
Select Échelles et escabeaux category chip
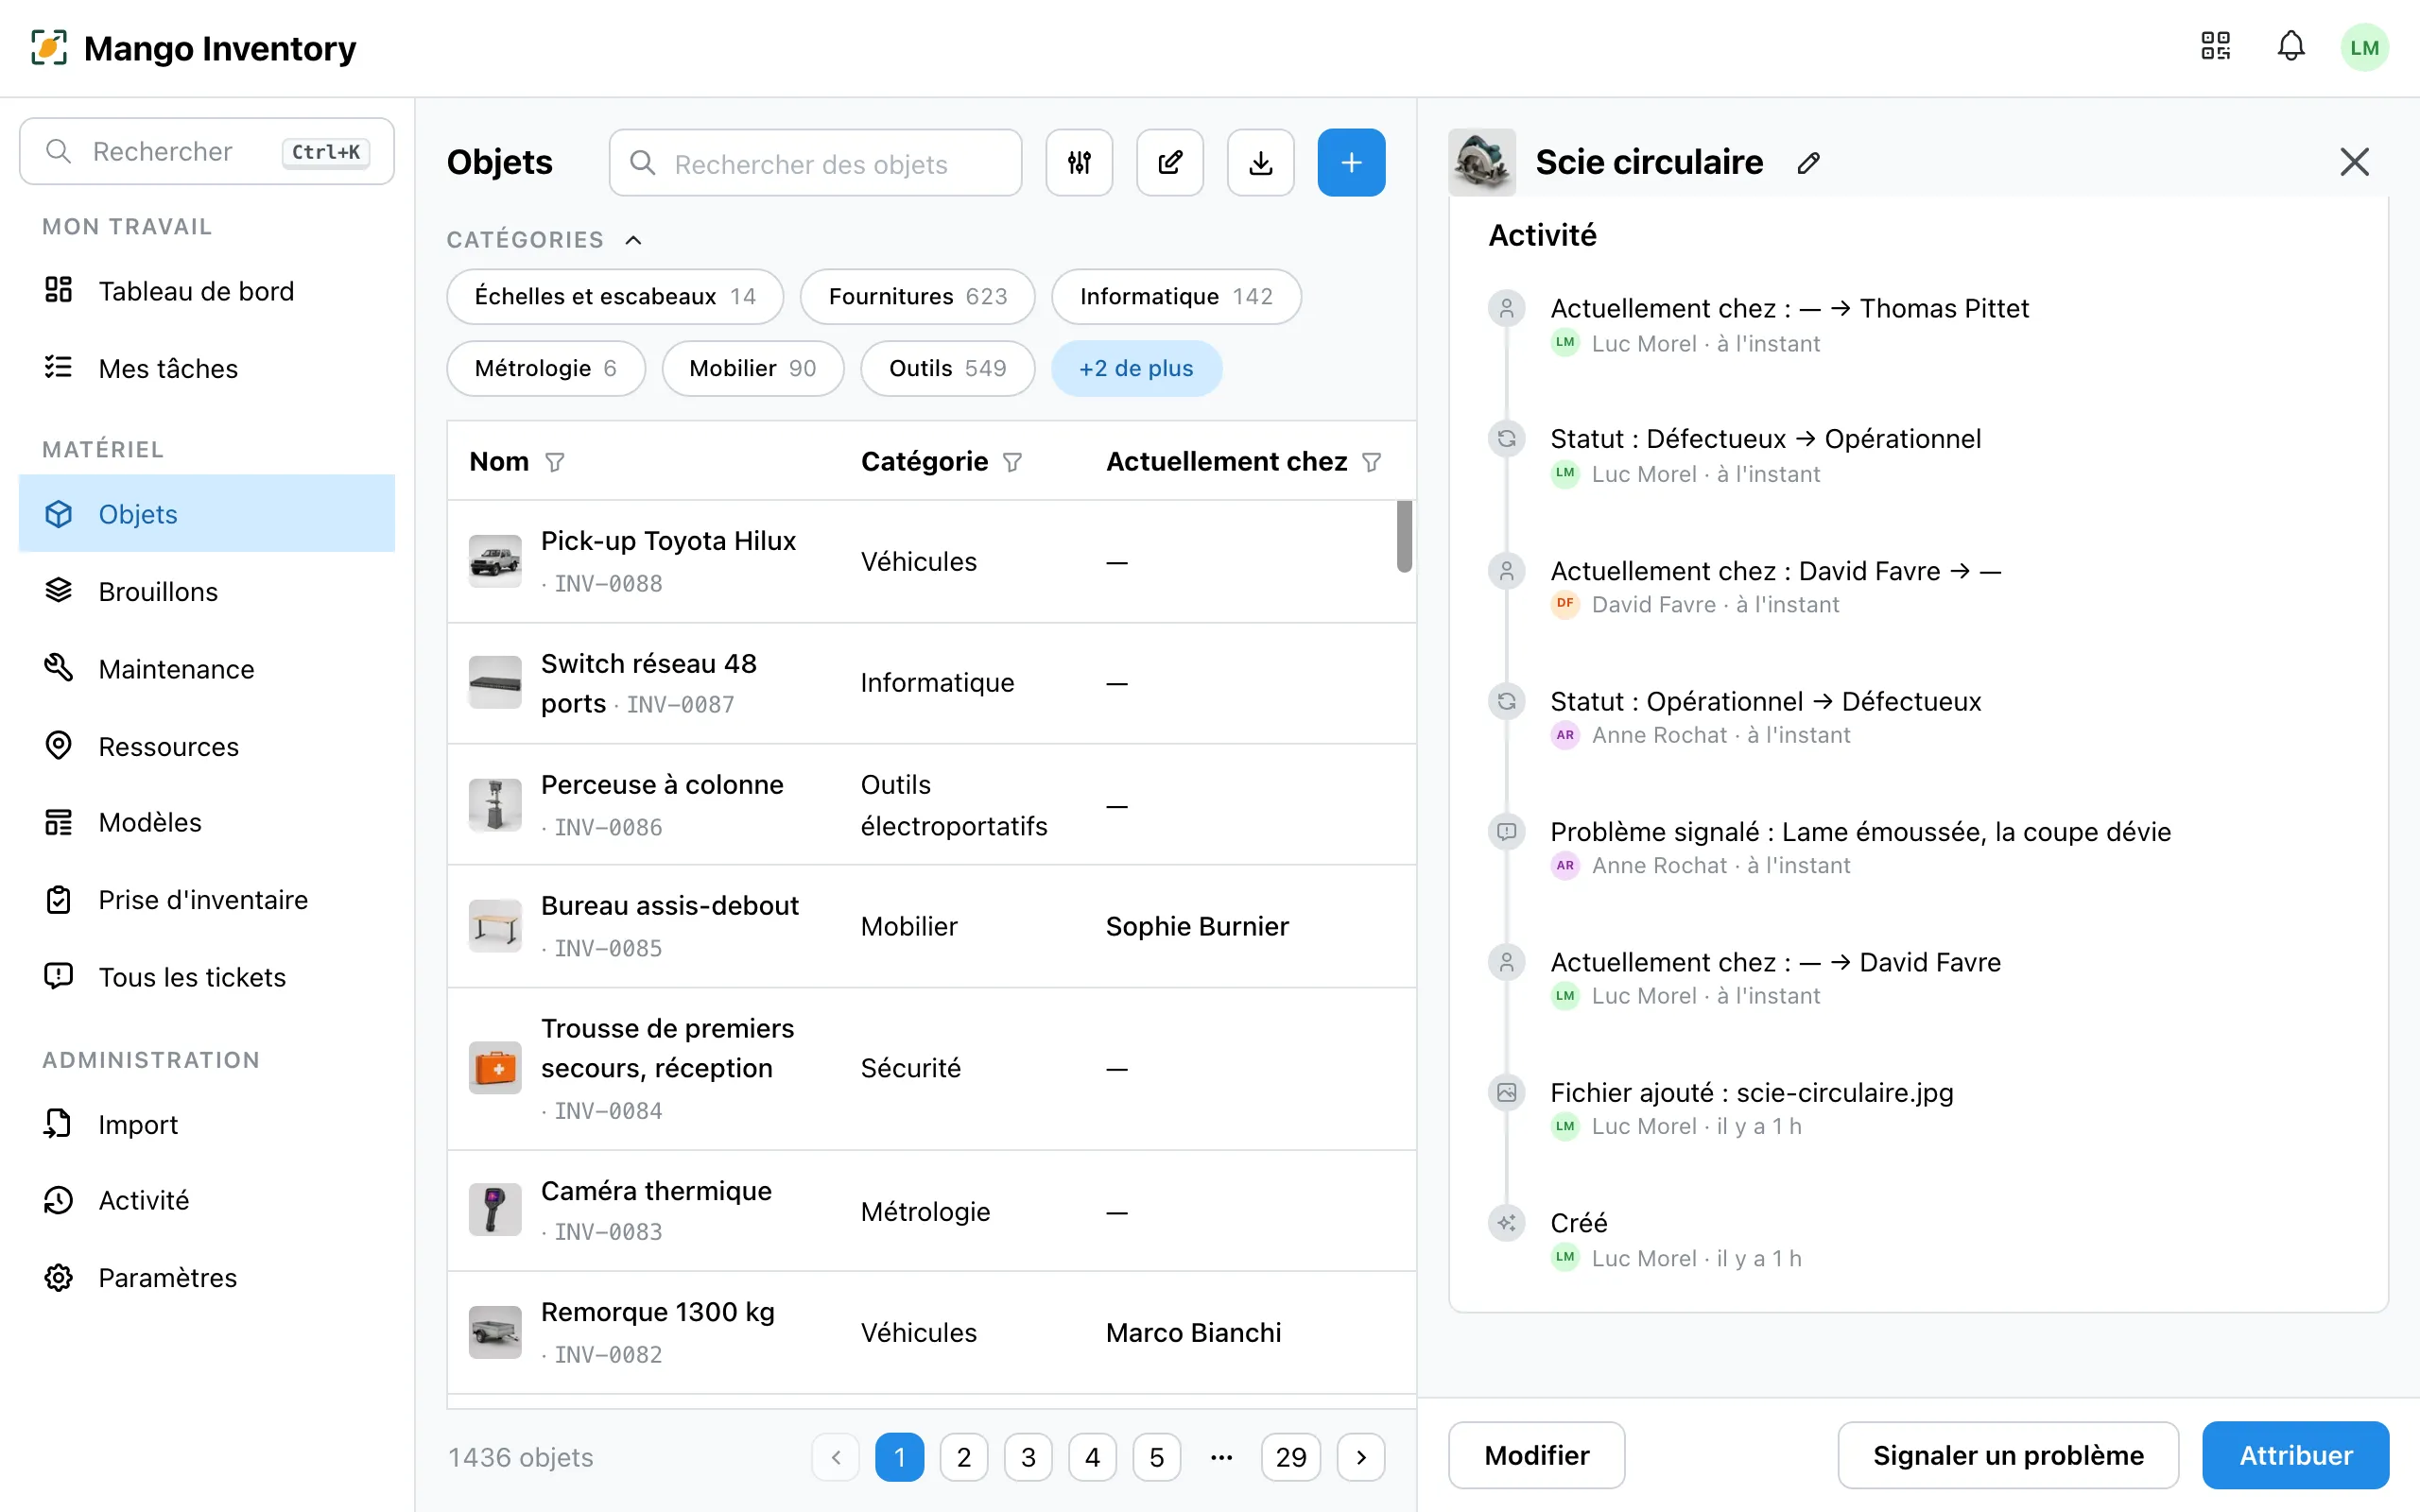click(x=614, y=296)
